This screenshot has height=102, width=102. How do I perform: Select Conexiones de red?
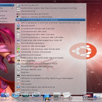click(x=50, y=31)
